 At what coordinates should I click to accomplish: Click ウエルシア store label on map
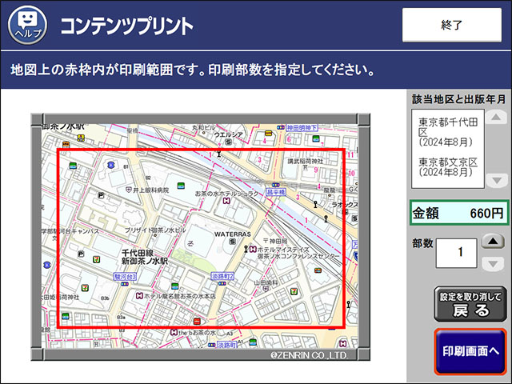coord(228,134)
